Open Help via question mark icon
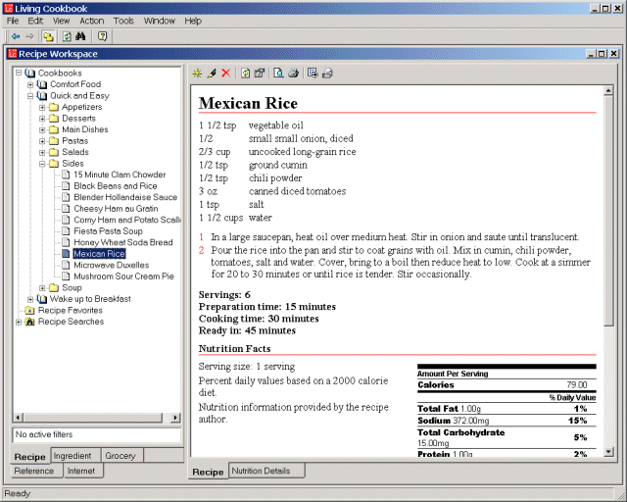The width and height of the screenshot is (627, 502). click(x=102, y=37)
